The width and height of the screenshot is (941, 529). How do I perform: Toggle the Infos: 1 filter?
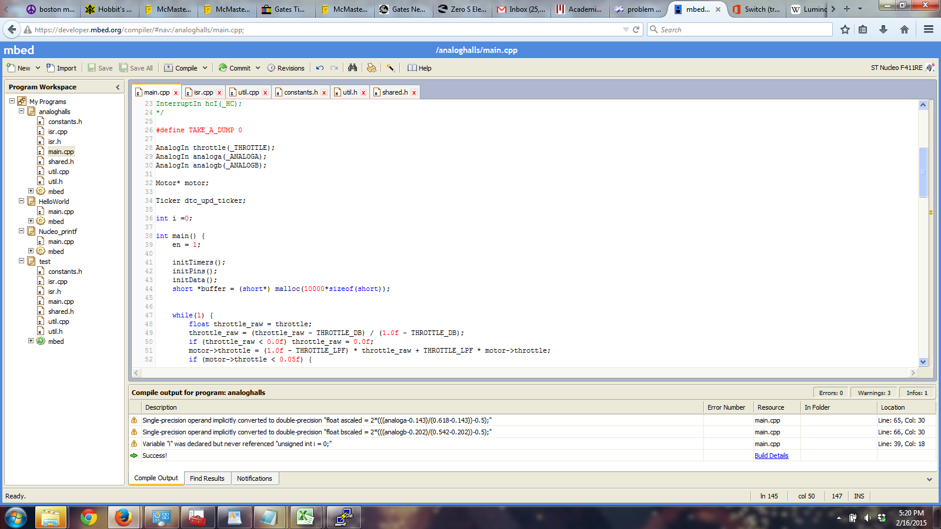917,393
